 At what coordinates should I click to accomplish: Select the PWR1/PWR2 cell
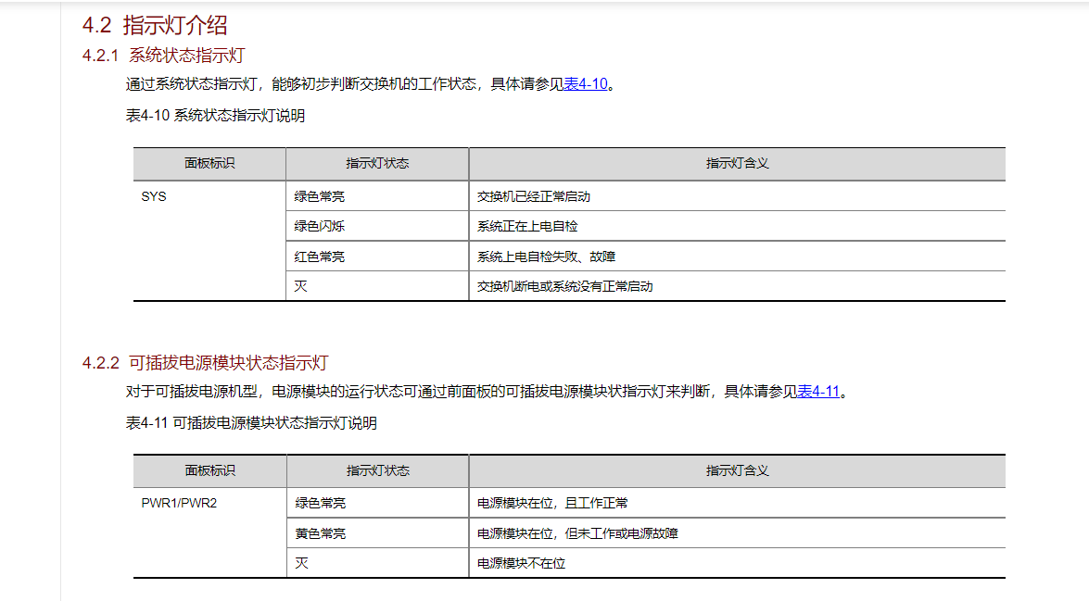(209, 532)
